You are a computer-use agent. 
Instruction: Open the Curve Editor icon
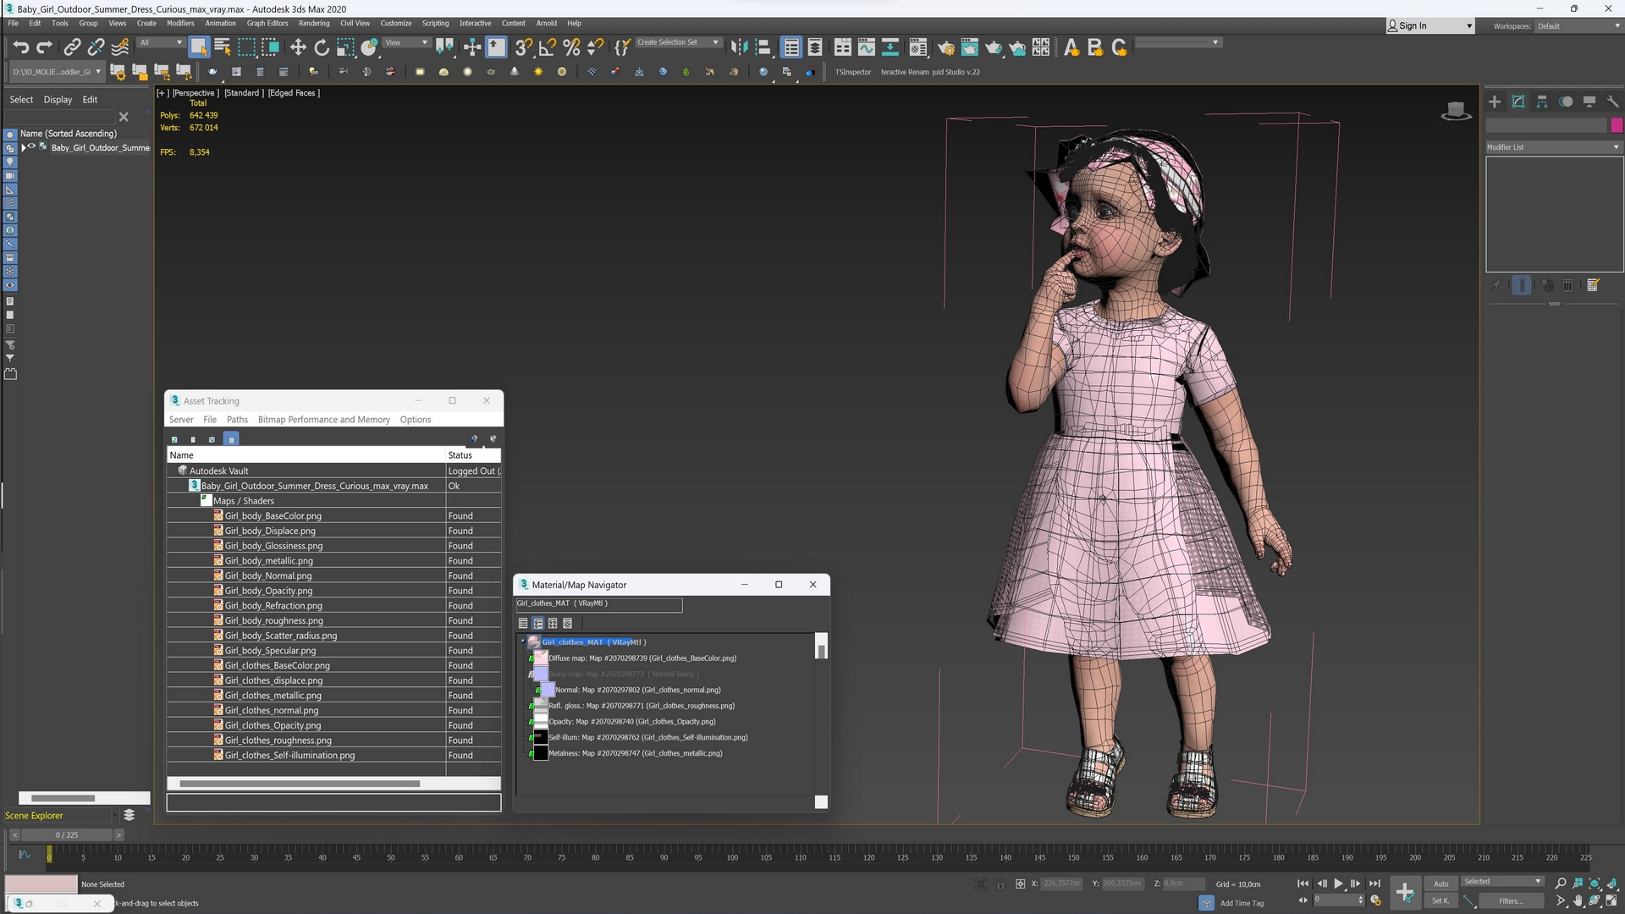[866, 47]
